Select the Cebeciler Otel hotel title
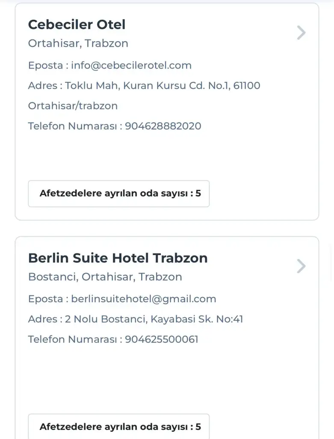Image resolution: width=334 pixels, height=439 pixels. (x=77, y=24)
